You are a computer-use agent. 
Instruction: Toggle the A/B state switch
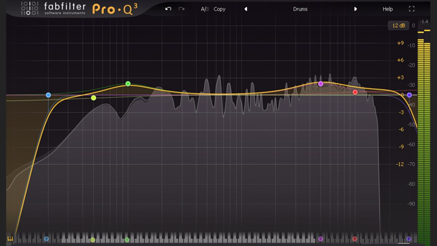[x=205, y=9]
